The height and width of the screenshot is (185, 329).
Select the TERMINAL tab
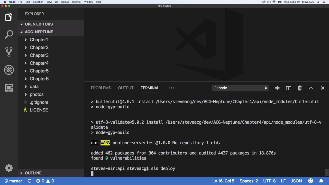[x=150, y=88]
